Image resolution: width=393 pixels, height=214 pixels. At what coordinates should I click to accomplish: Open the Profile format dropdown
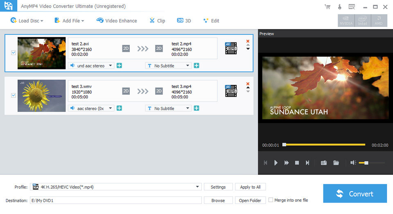(116, 187)
